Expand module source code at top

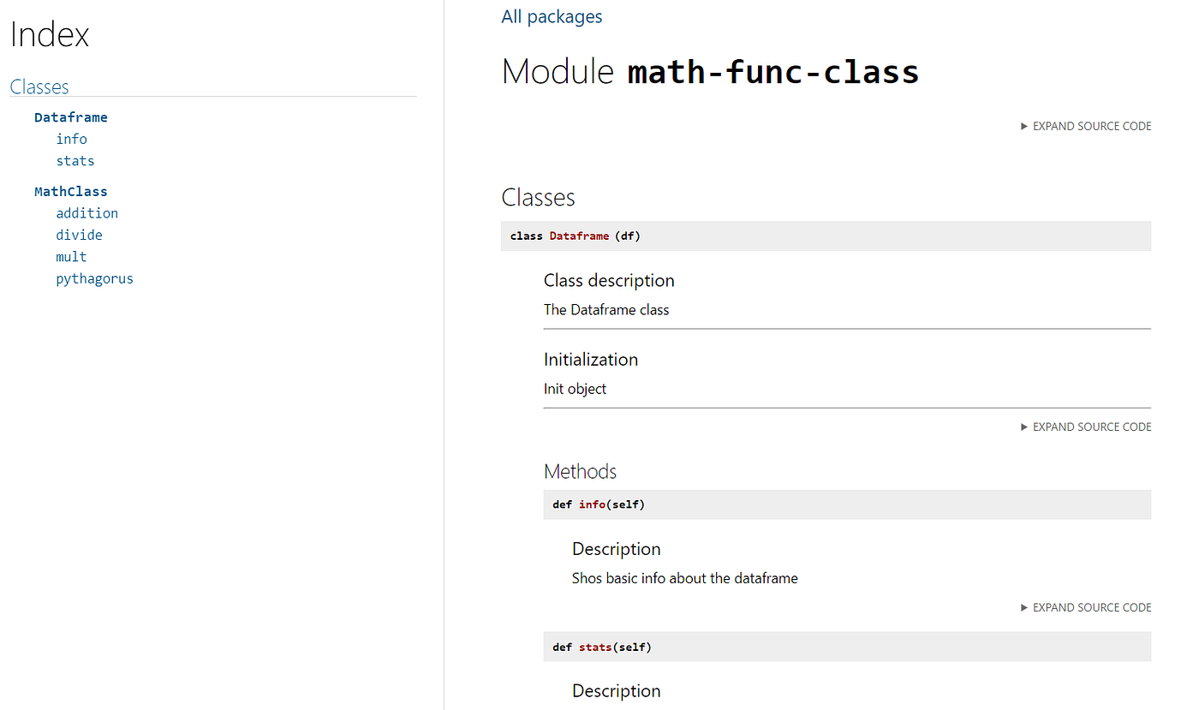pos(1086,126)
